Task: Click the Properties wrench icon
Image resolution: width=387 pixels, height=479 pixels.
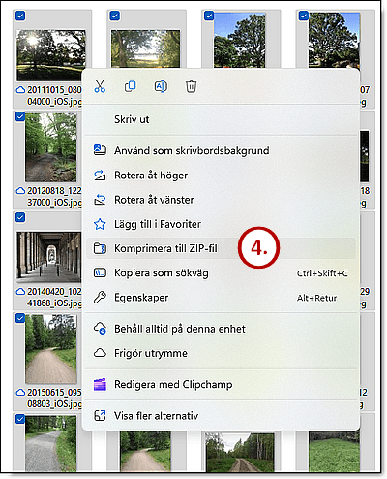Action: coord(100,298)
